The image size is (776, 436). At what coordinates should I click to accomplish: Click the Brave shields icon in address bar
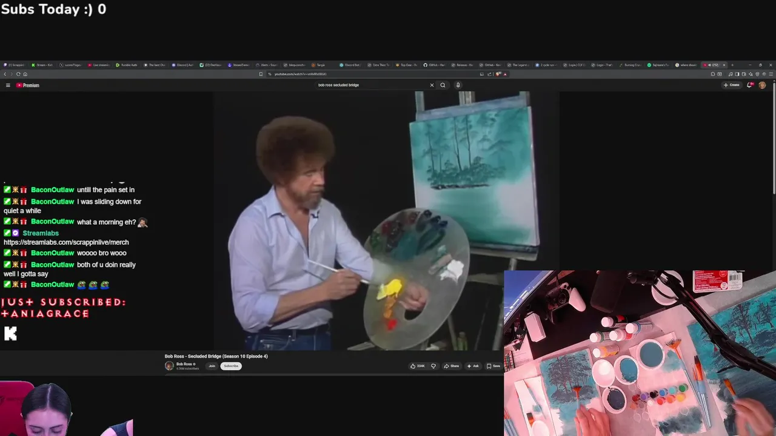[x=498, y=74]
